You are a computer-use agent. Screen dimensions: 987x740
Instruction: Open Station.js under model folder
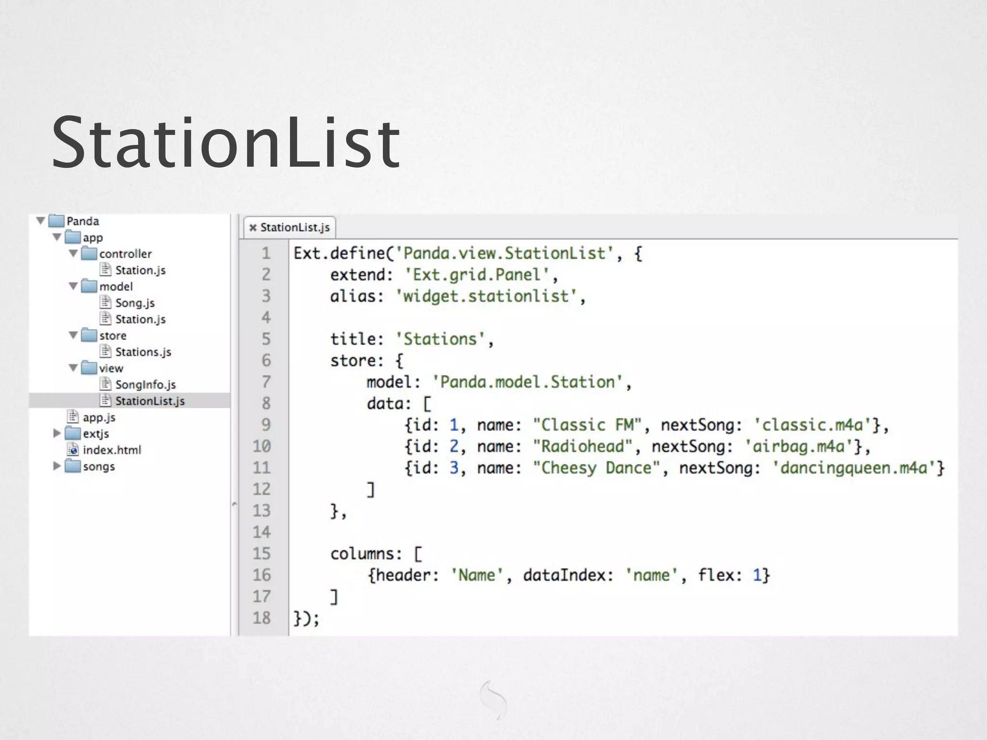(140, 319)
